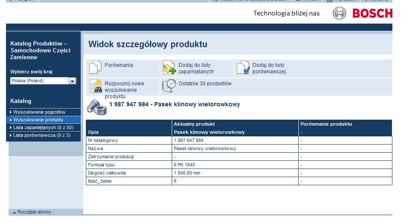Click the Katalog Produktów sidebar title
Viewport: 419px width, 223px height.
click(40, 50)
